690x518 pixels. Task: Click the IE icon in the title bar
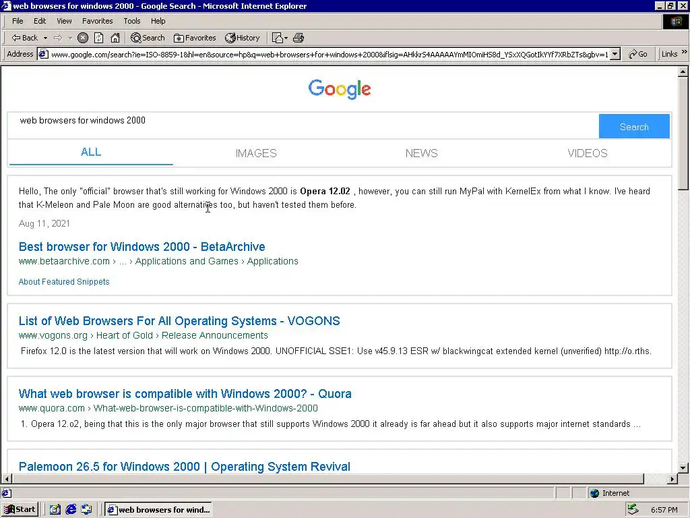[6, 5]
